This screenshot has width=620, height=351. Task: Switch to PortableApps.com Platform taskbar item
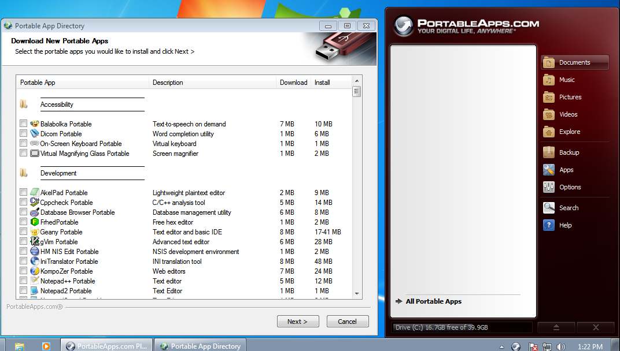tap(107, 346)
